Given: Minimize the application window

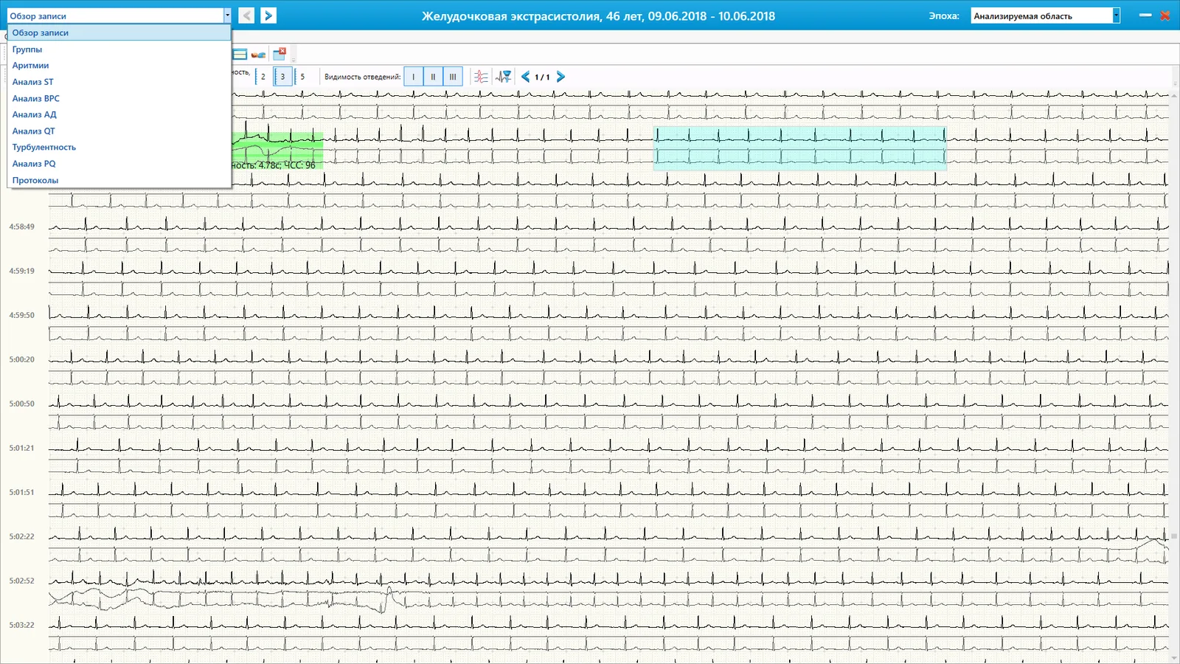Looking at the screenshot, I should [1145, 15].
